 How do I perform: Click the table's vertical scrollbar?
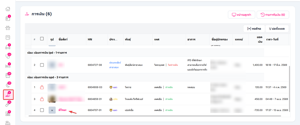[290, 89]
